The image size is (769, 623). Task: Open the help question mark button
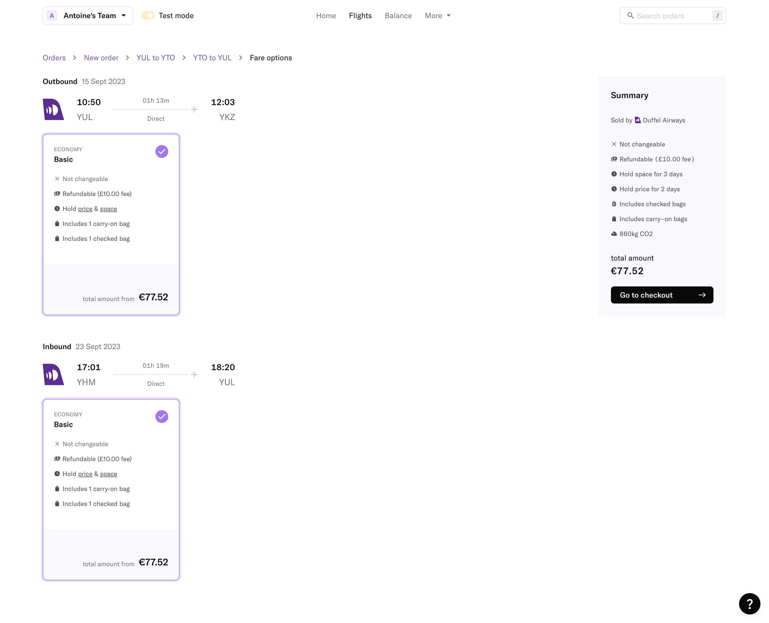click(x=750, y=604)
